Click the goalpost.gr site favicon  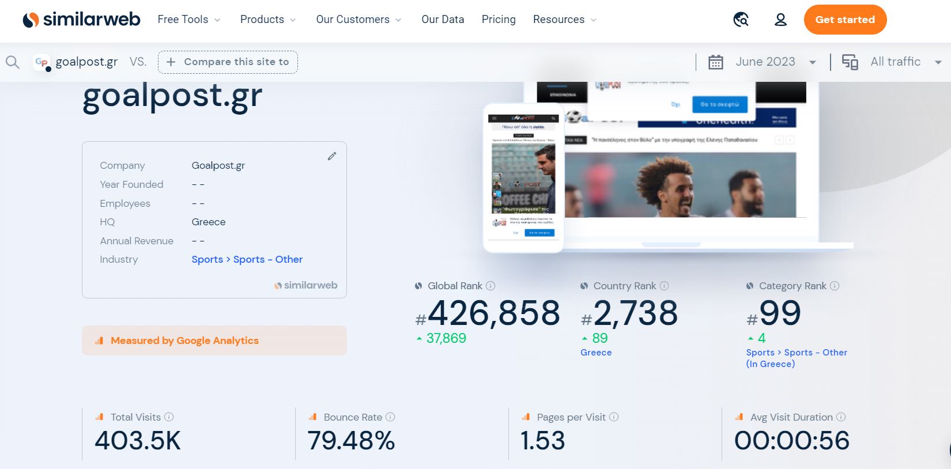(41, 62)
